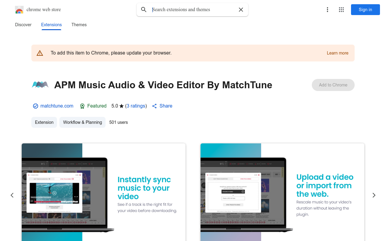Open the three-dot more options menu
Image resolution: width=386 pixels, height=241 pixels.
[x=327, y=10]
